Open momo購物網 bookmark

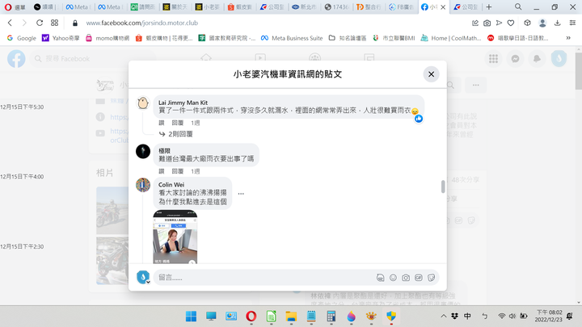(x=108, y=38)
